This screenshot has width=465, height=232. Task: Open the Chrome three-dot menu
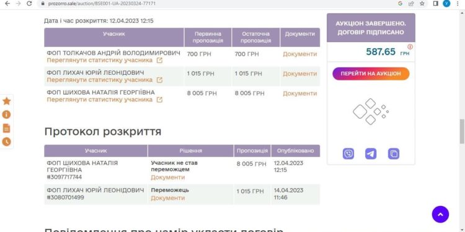(x=458, y=4)
